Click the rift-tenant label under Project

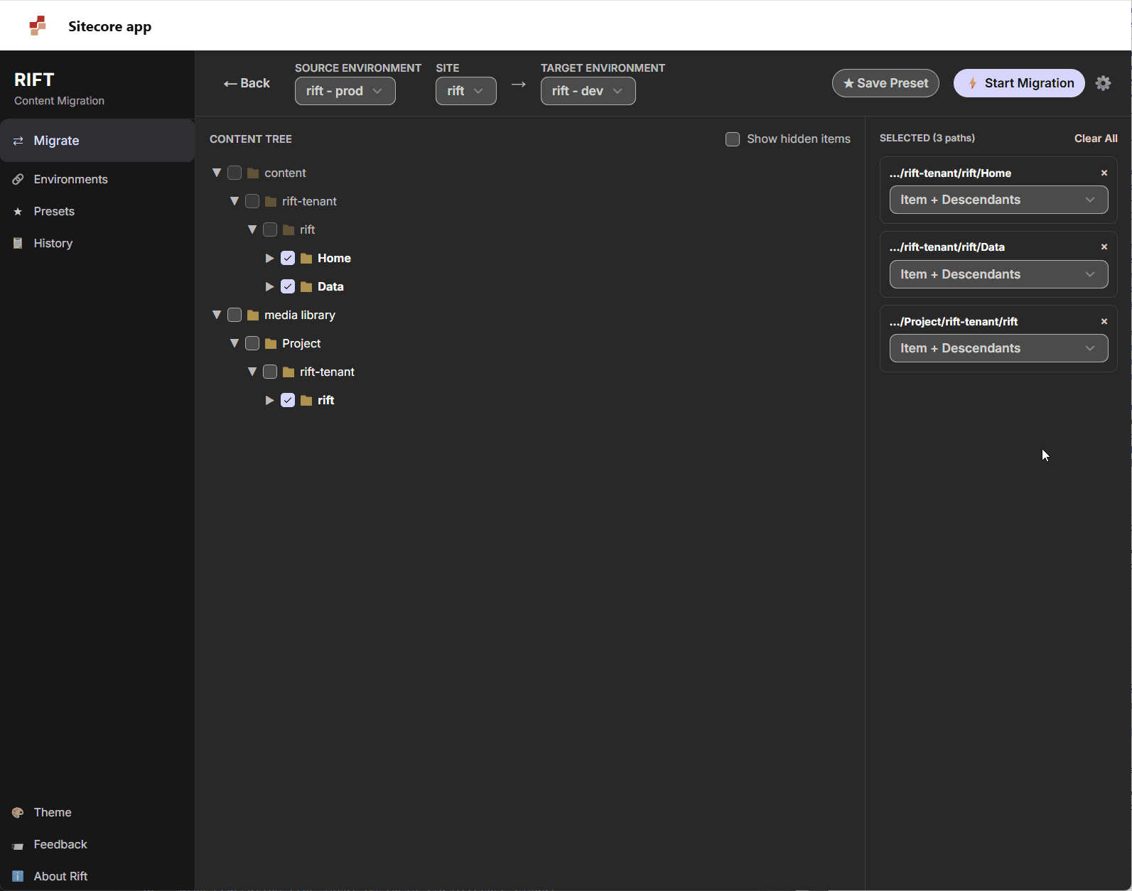(327, 372)
